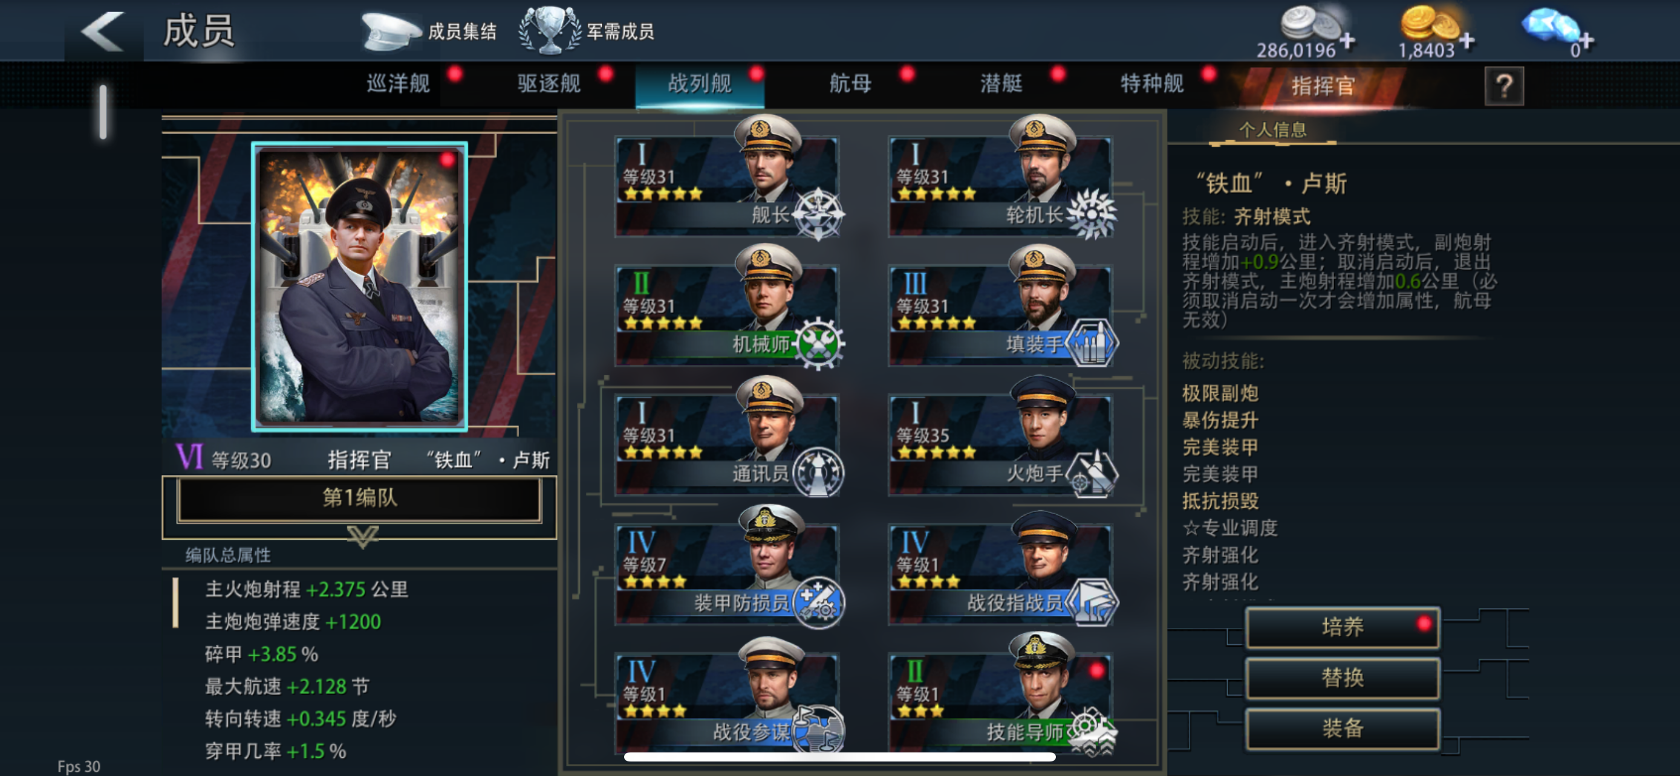Click the 培养 button
The width and height of the screenshot is (1680, 776).
tap(1342, 627)
